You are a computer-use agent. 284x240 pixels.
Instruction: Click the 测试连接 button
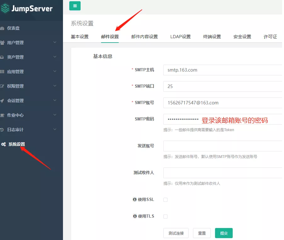pos(176,233)
